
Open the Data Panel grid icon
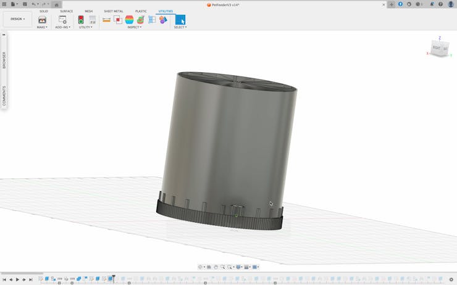click(x=4, y=4)
